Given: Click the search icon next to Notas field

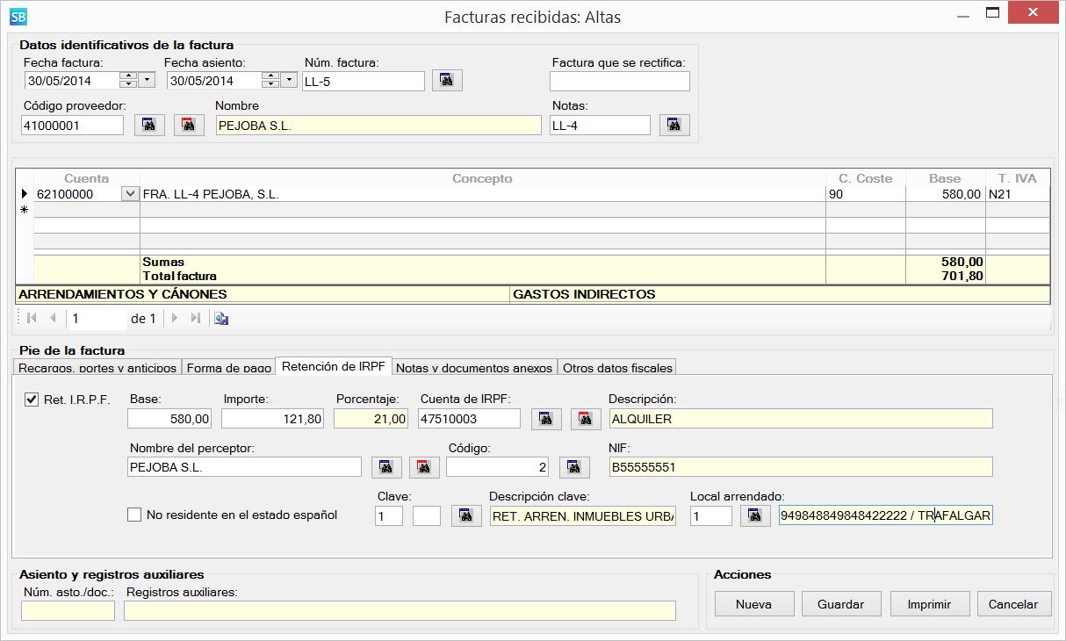Looking at the screenshot, I should [x=673, y=126].
